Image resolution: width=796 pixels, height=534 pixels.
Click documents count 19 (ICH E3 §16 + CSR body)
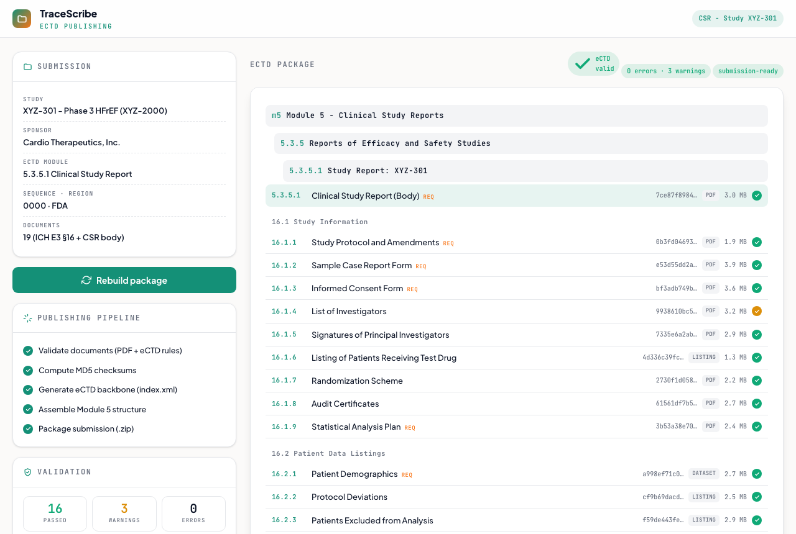(73, 237)
